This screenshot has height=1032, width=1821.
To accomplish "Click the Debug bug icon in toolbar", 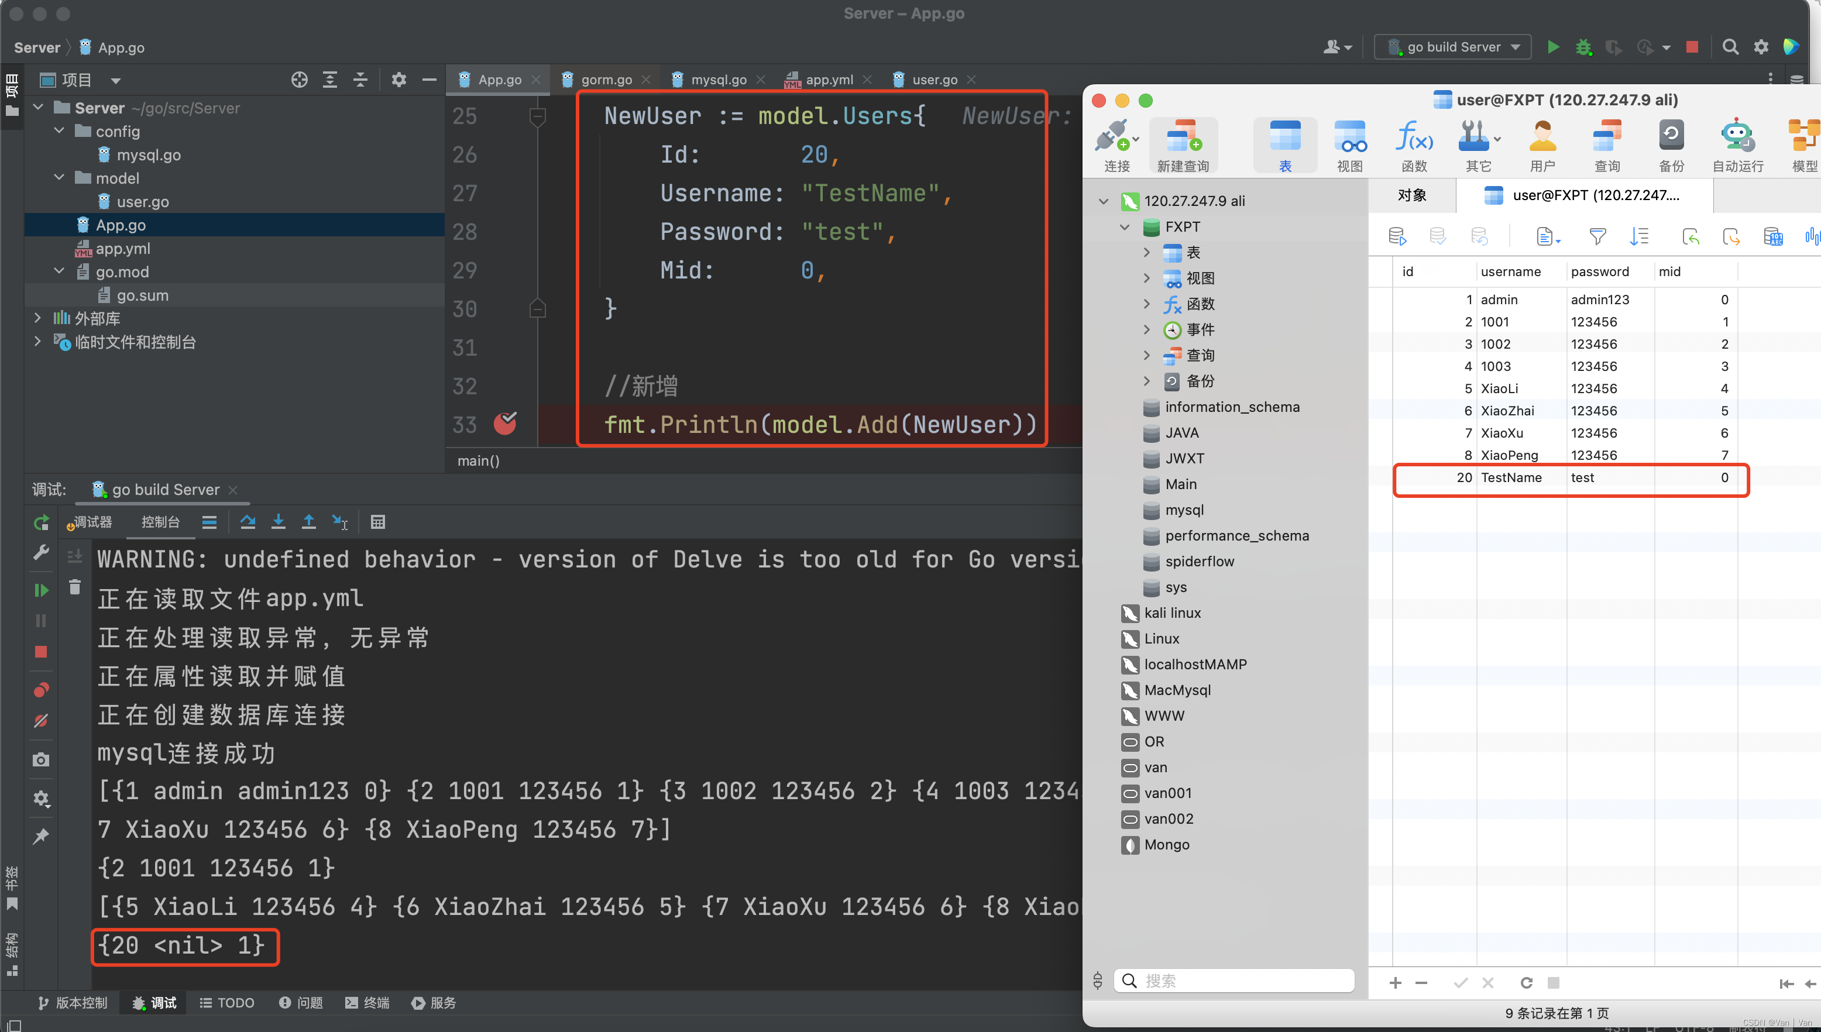I will coord(1583,47).
